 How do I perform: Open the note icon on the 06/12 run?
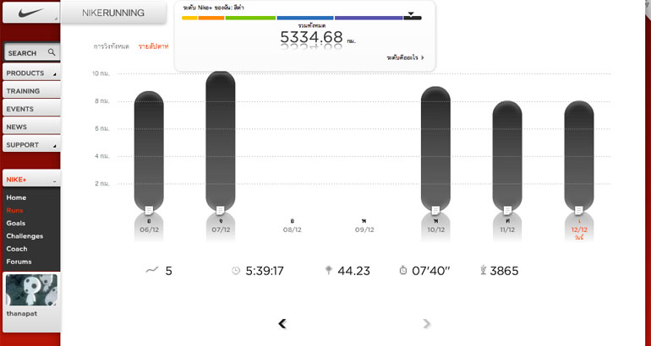click(149, 209)
